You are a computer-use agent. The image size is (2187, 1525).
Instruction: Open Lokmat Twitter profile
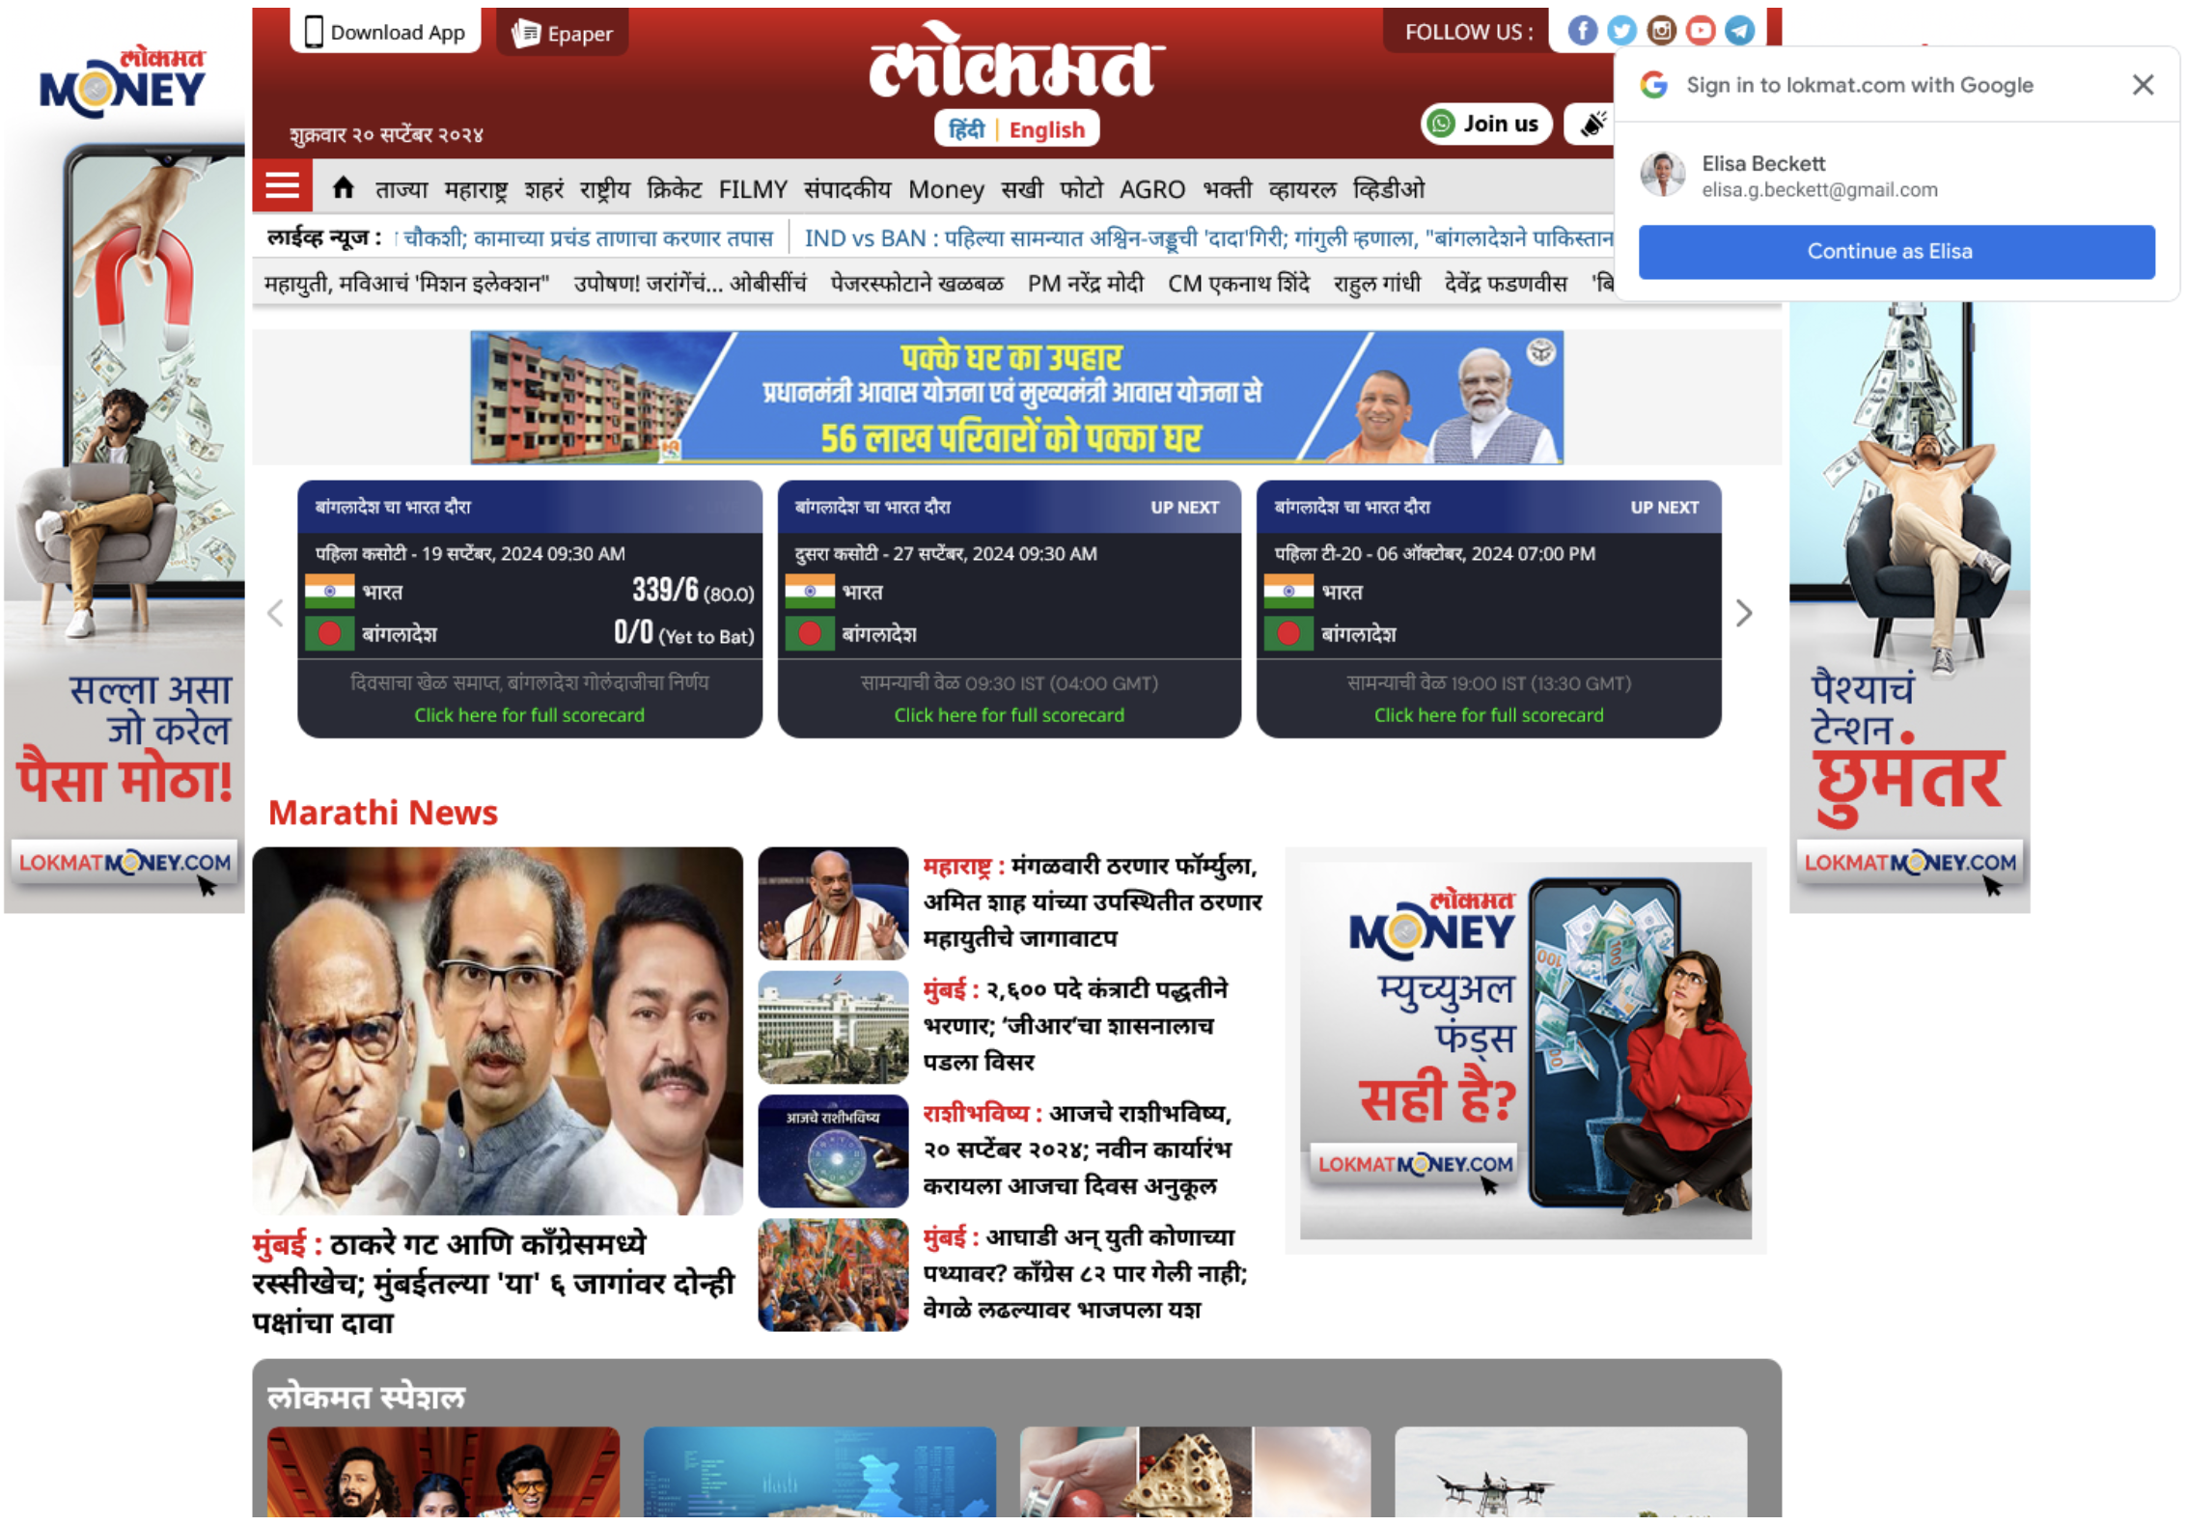[1620, 28]
